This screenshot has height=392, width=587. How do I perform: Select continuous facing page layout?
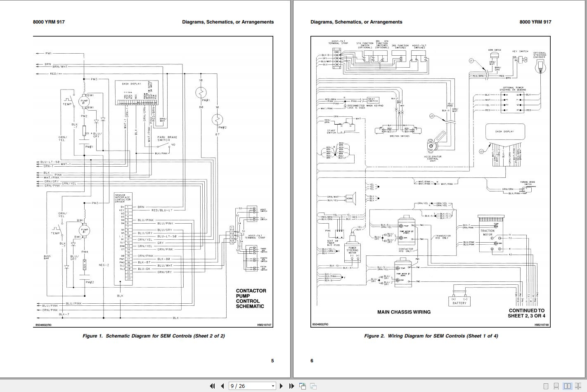[x=578, y=386]
